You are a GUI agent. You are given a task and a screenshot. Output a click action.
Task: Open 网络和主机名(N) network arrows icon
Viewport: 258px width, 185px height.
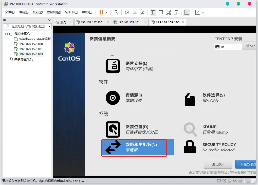tap(113, 147)
